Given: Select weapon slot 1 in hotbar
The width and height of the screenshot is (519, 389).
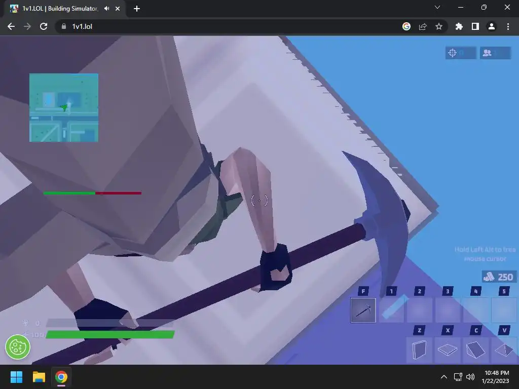Looking at the screenshot, I should click(x=391, y=310).
